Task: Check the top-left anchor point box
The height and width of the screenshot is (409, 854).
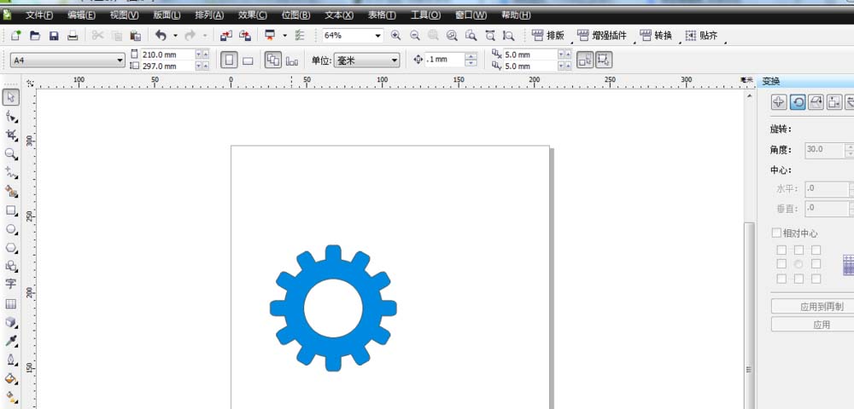Action: pos(781,251)
